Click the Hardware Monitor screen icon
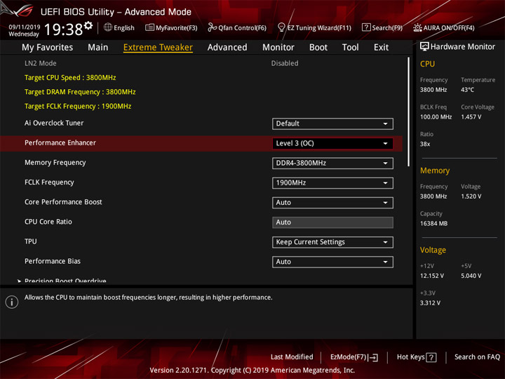This screenshot has height=379, width=505. point(424,47)
